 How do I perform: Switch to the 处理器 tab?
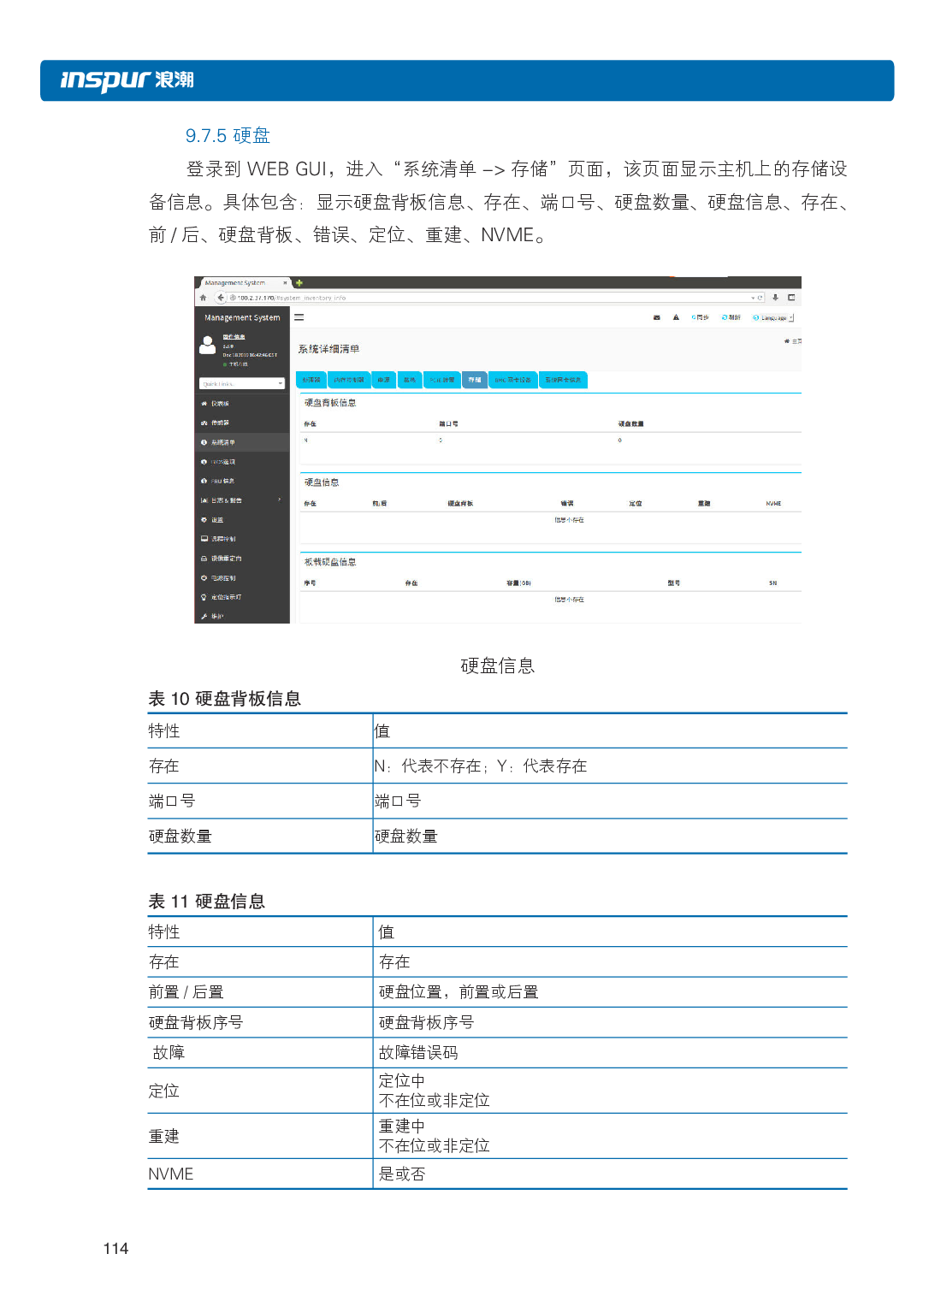311,381
